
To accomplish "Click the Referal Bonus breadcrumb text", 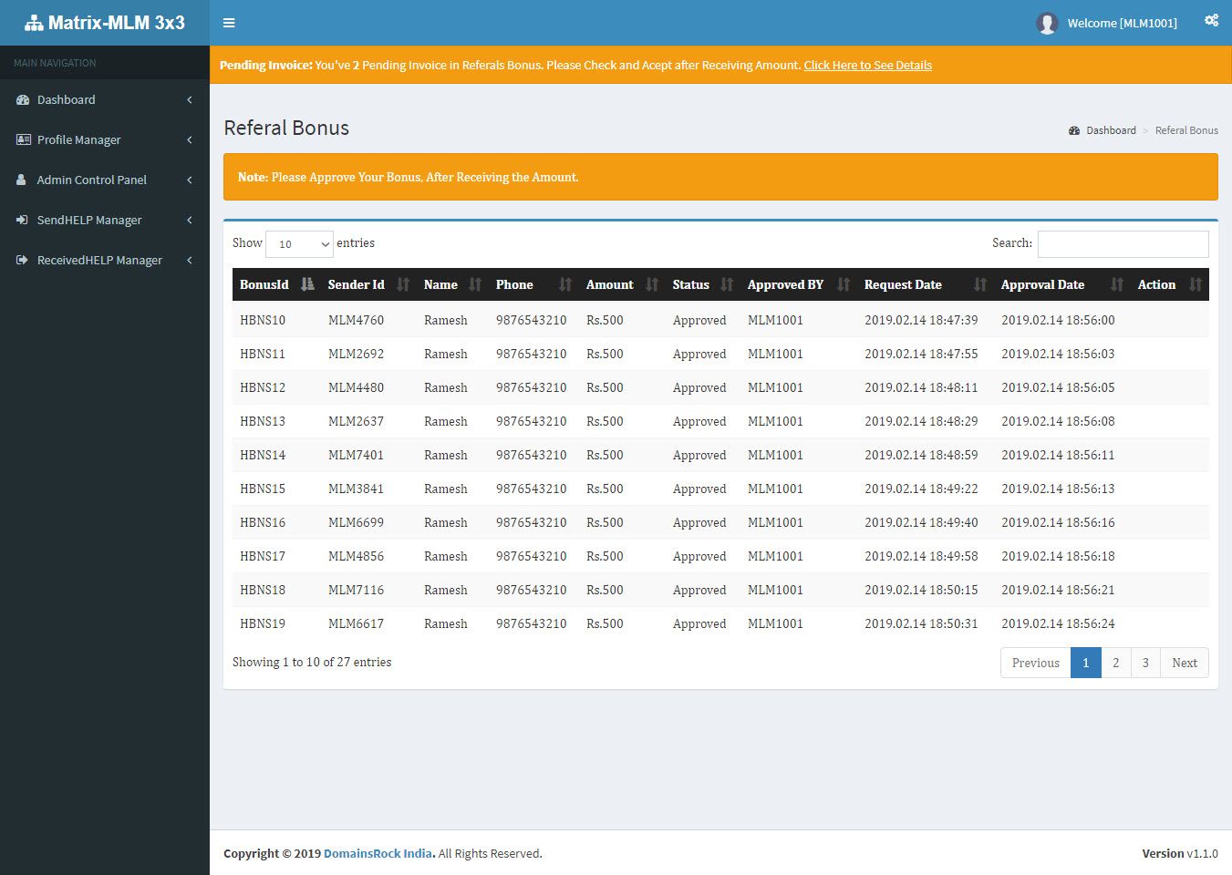I will click(1186, 130).
